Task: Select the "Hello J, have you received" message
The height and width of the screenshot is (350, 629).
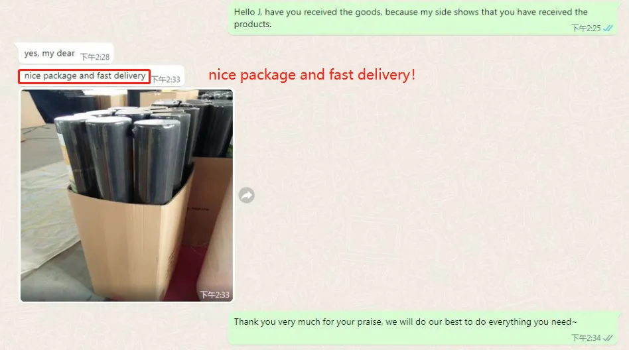Action: point(423,19)
